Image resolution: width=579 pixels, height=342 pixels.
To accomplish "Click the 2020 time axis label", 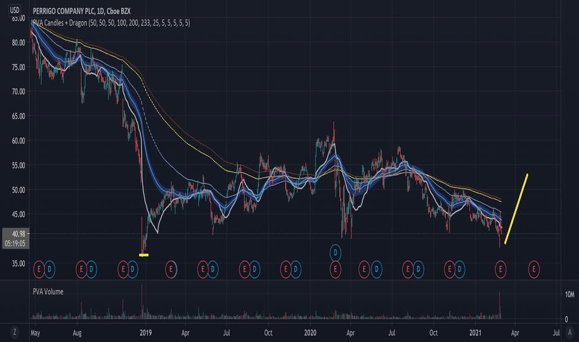I will click(x=310, y=333).
